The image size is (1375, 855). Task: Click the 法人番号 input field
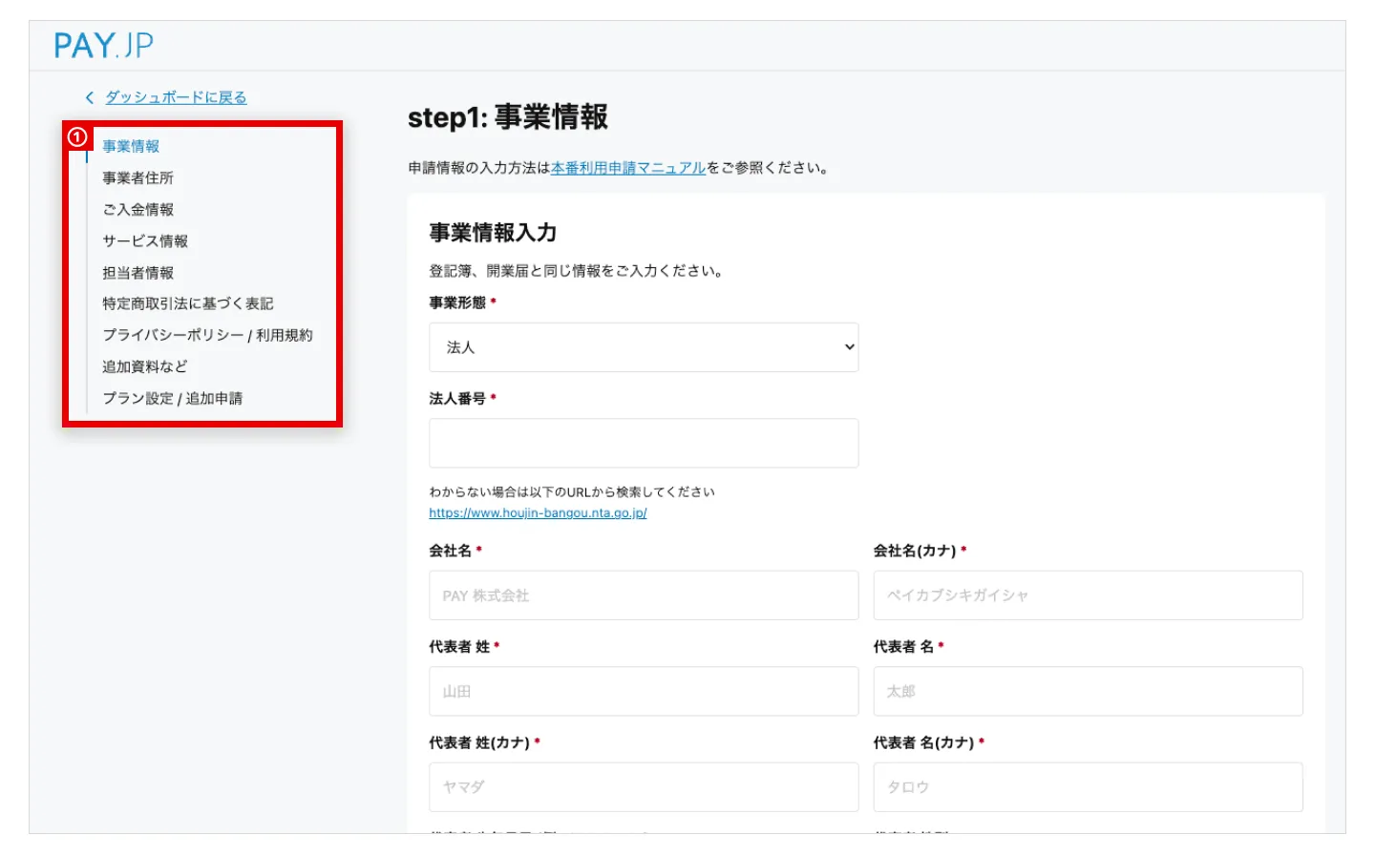tap(644, 443)
